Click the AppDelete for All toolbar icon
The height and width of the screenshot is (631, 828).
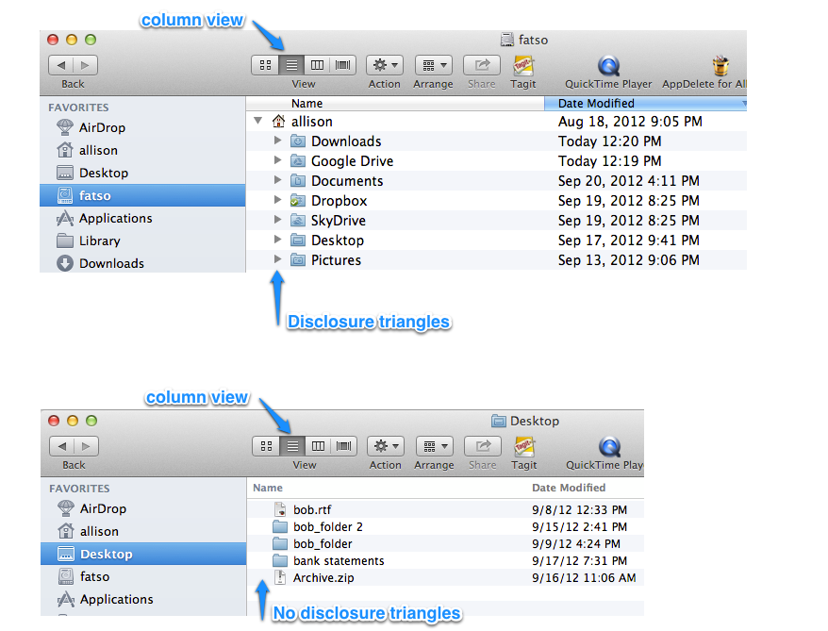pos(722,66)
